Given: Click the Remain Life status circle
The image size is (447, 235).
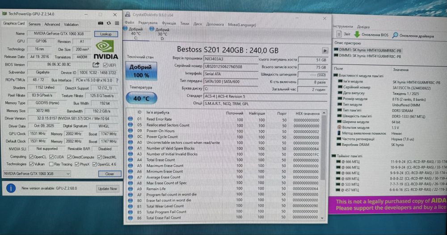Looking at the screenshot, I should pyautogui.click(x=130, y=189).
